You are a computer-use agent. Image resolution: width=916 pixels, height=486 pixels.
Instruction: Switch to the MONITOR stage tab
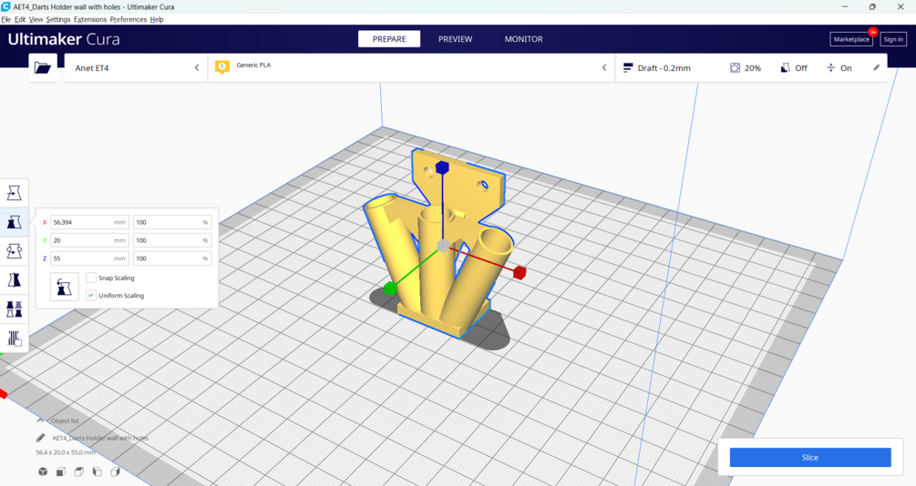point(523,38)
